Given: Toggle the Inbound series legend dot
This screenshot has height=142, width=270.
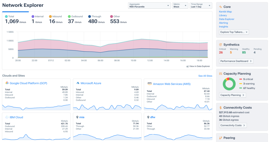Looking at the screenshot, I should (50, 17).
